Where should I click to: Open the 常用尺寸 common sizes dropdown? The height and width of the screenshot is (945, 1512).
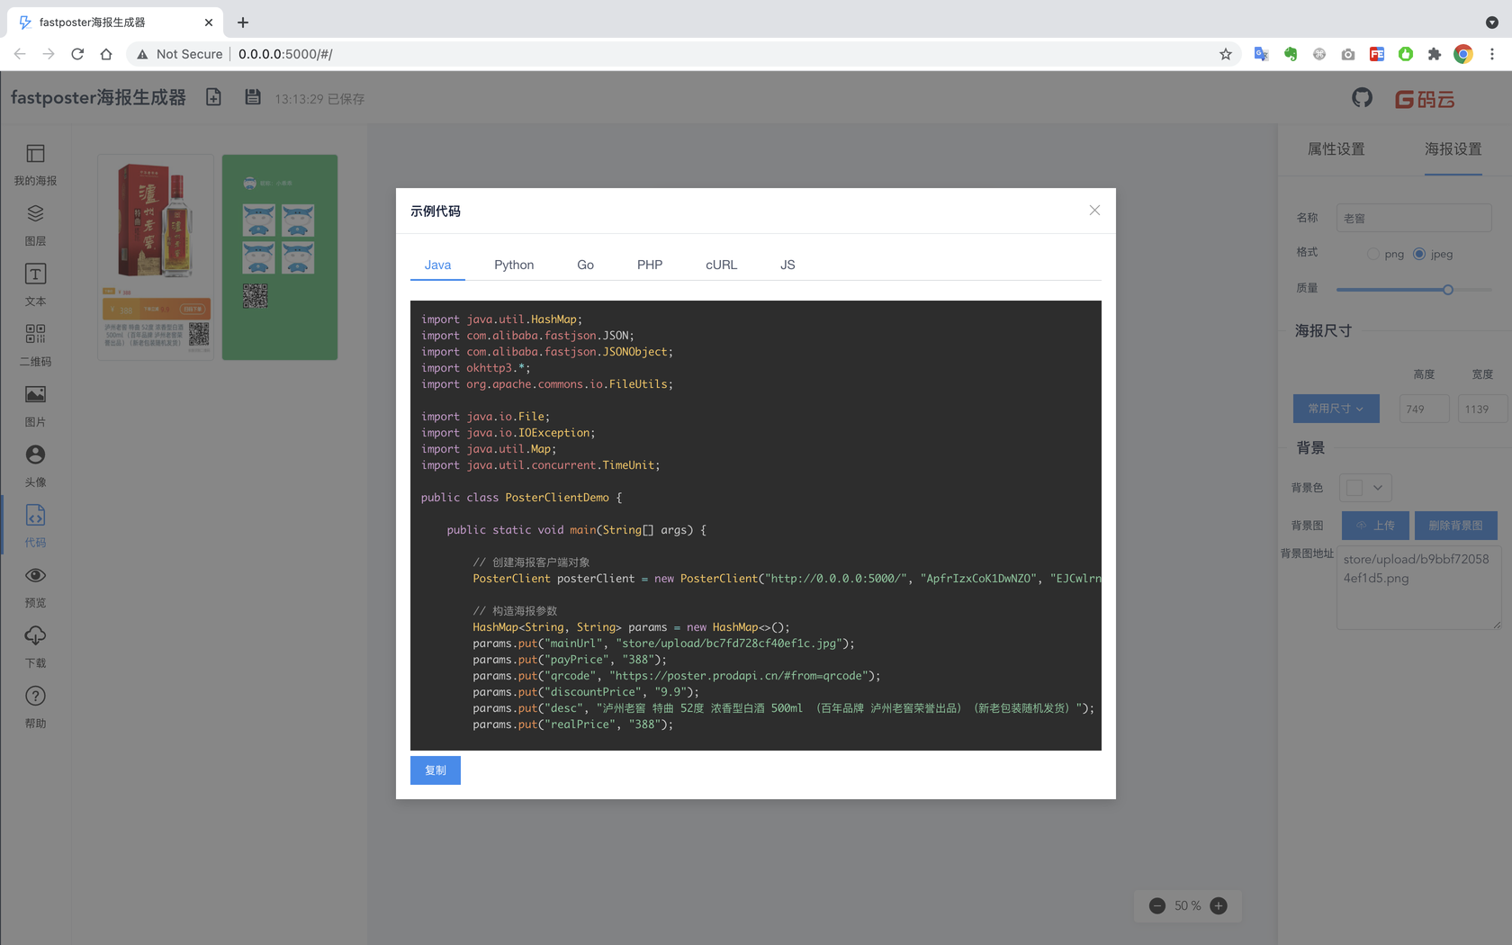click(1336, 408)
